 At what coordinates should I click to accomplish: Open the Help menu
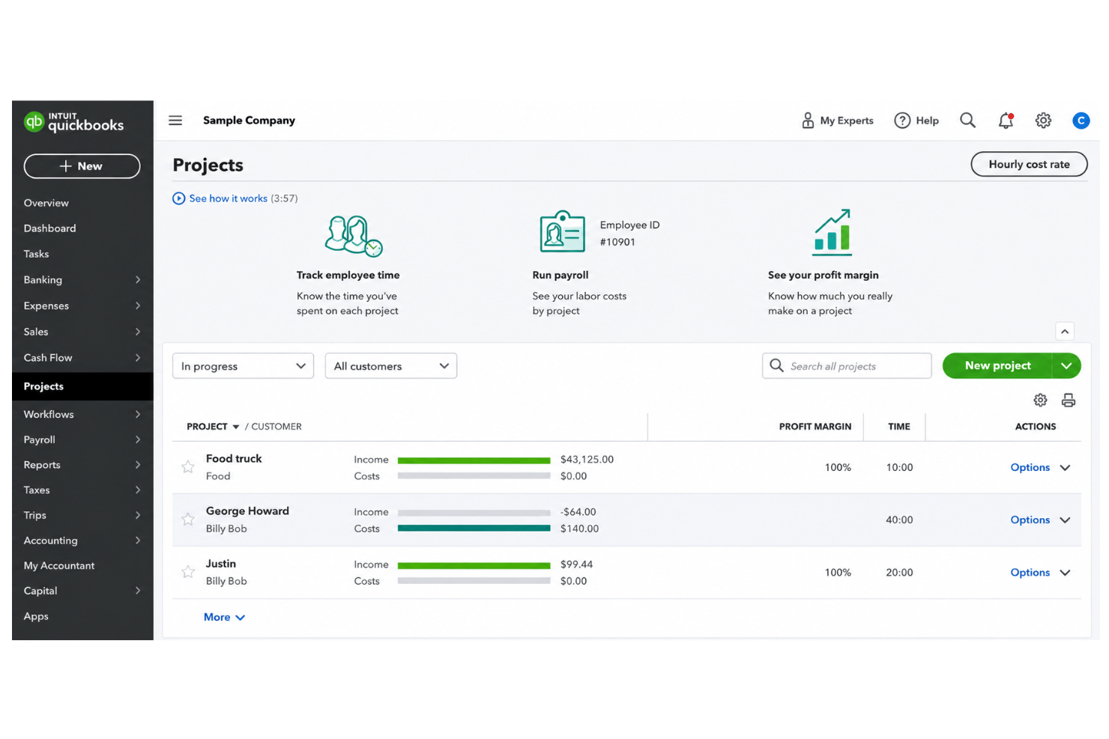pyautogui.click(x=916, y=121)
